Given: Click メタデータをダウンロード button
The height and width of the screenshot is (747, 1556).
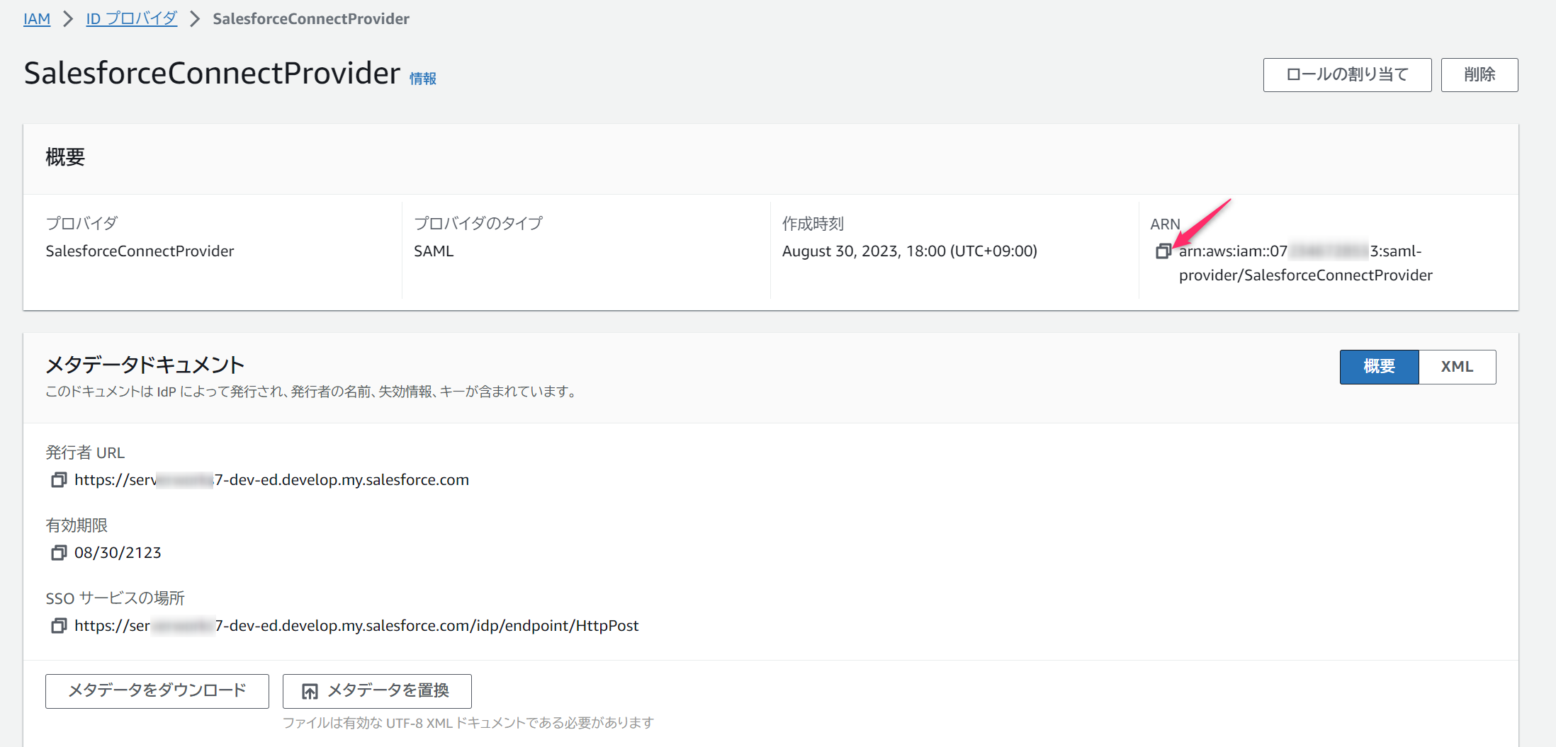Looking at the screenshot, I should (157, 691).
